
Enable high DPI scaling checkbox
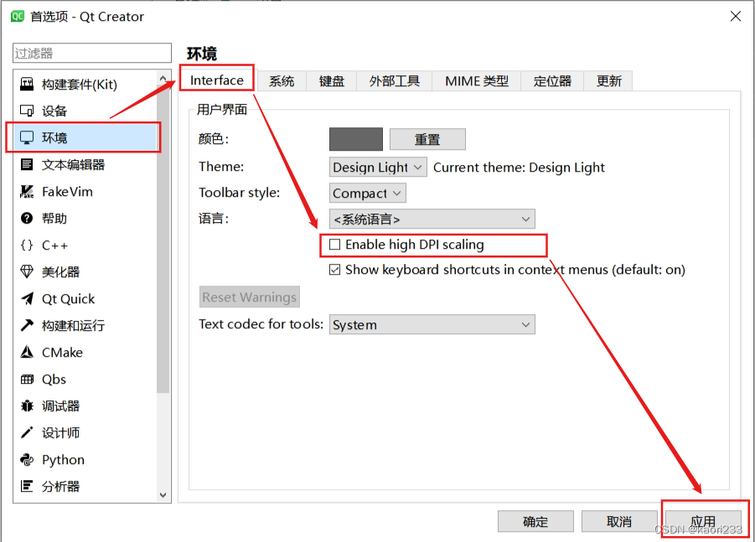coord(334,245)
